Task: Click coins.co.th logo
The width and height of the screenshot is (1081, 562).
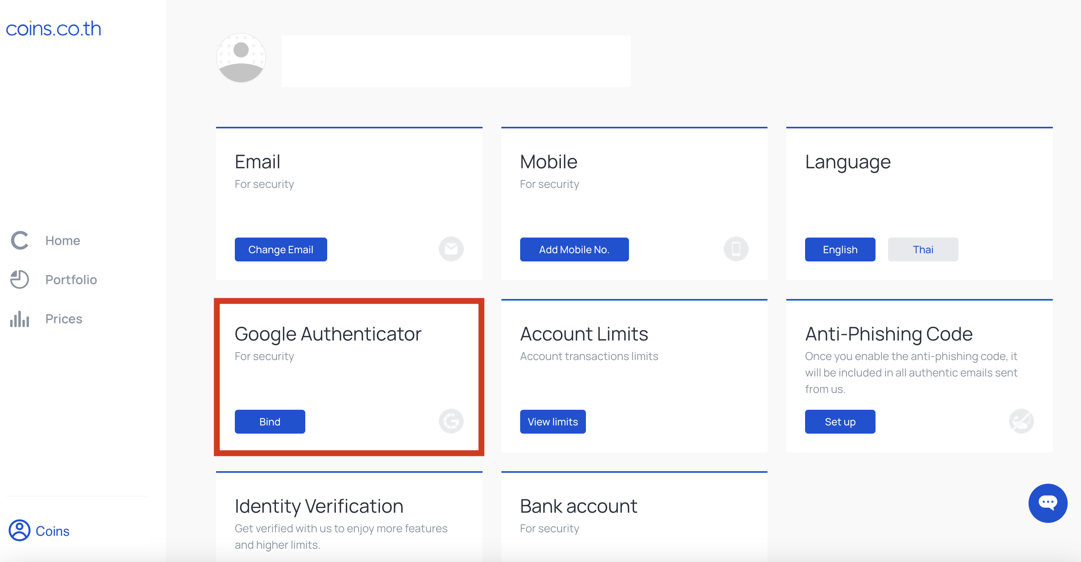Action: pos(53,29)
